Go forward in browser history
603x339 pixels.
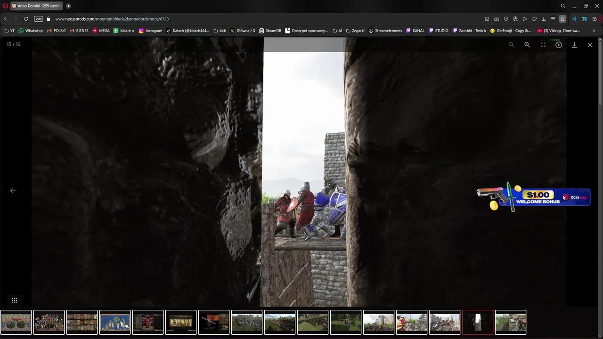[16, 19]
